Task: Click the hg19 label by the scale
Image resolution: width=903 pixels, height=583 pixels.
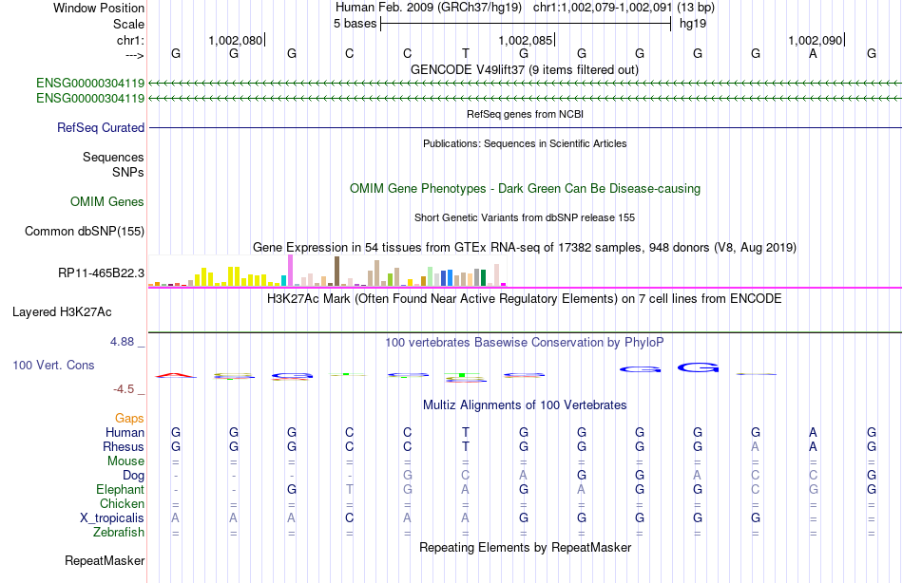Action: (x=693, y=24)
